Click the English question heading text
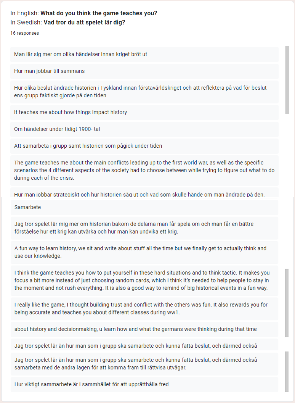The height and width of the screenshot is (403, 295). (84, 13)
